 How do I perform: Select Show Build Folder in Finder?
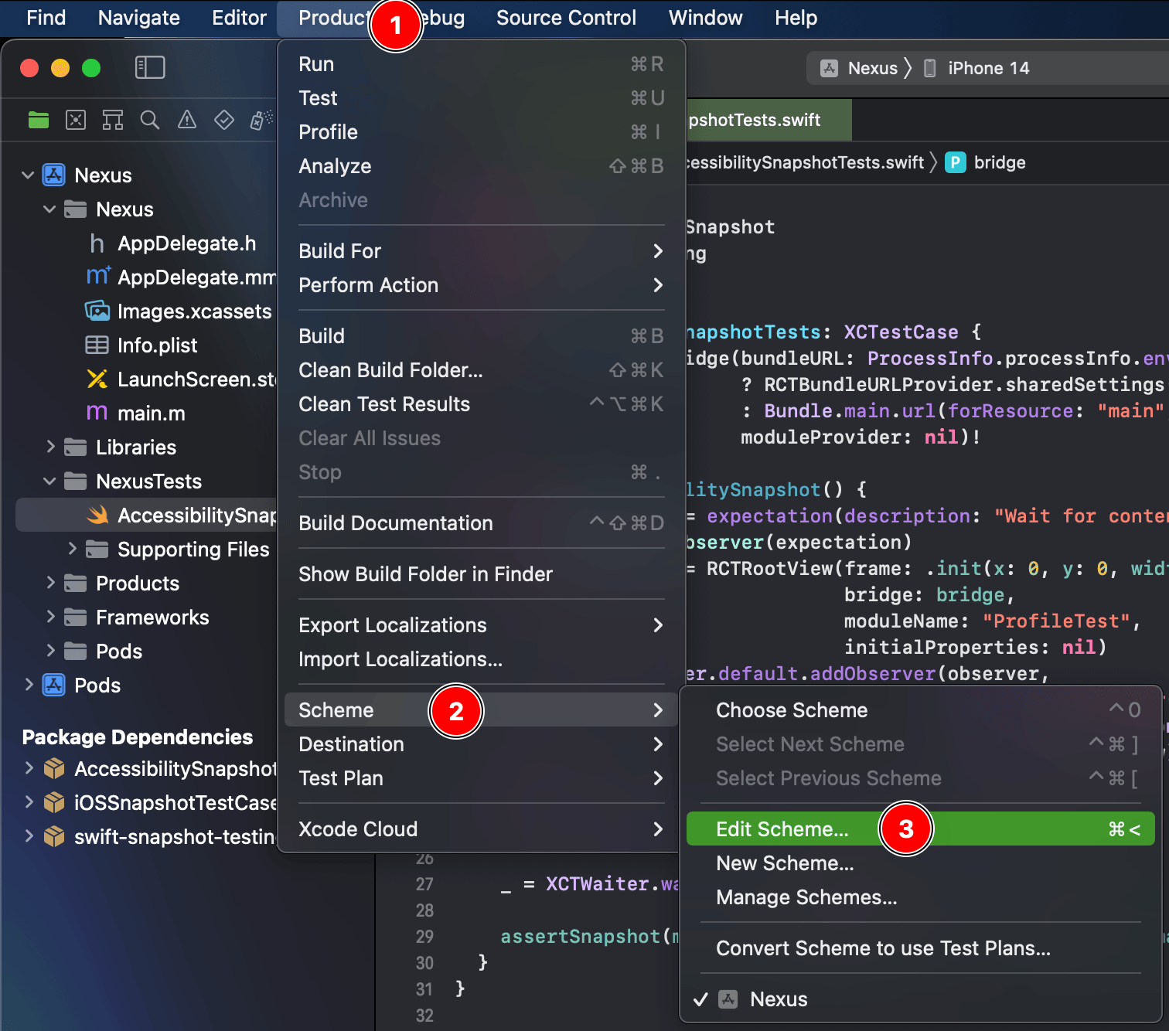pos(481,574)
